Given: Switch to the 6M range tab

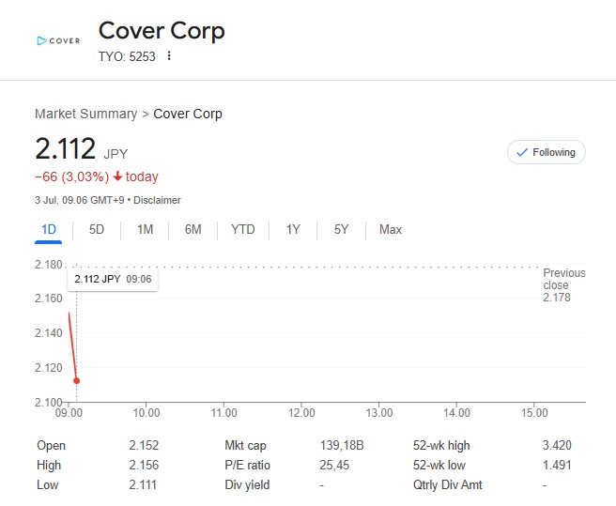Looking at the screenshot, I should pyautogui.click(x=192, y=229).
